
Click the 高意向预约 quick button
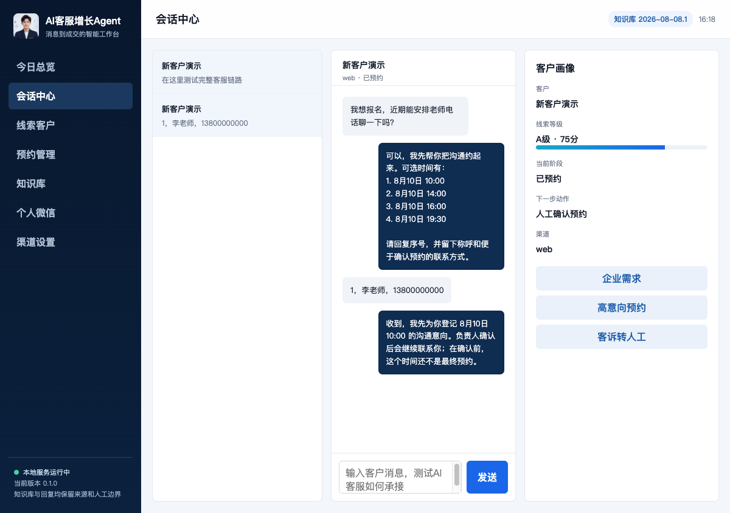point(622,308)
